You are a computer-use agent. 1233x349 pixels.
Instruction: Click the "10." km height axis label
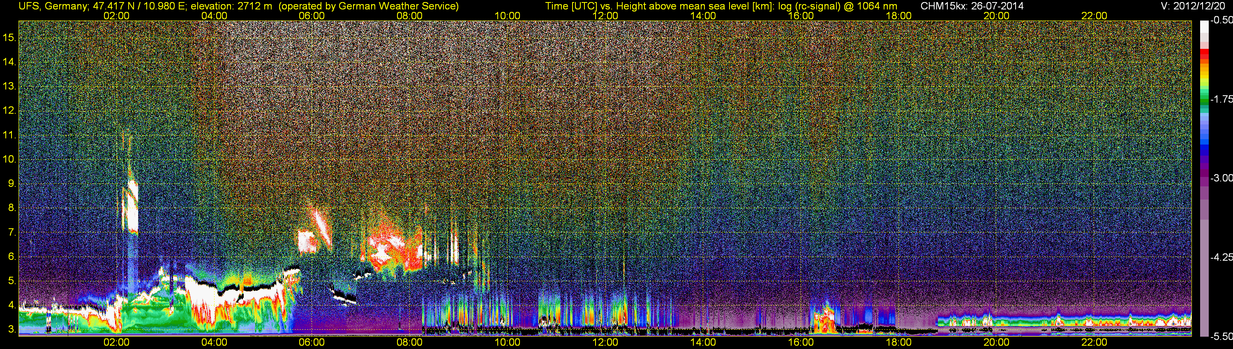pyautogui.click(x=9, y=159)
